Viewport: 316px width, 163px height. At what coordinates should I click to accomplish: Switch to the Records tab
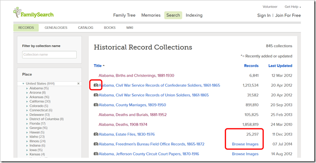26,28
